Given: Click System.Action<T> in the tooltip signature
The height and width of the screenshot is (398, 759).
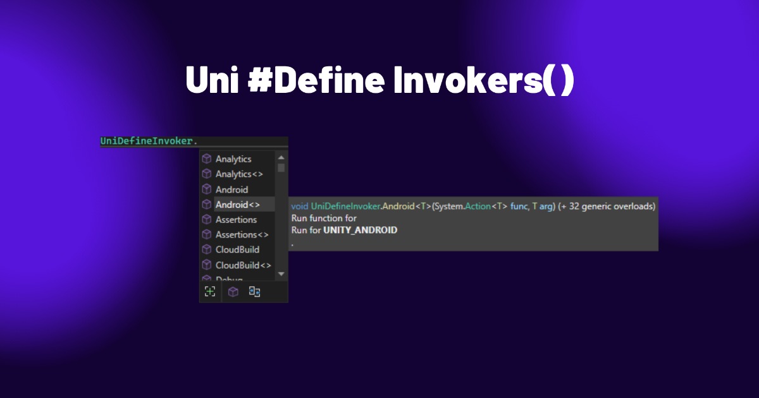Looking at the screenshot, I should (472, 206).
